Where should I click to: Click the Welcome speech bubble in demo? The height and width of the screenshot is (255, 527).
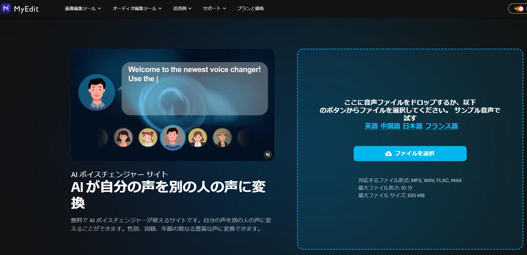click(195, 89)
